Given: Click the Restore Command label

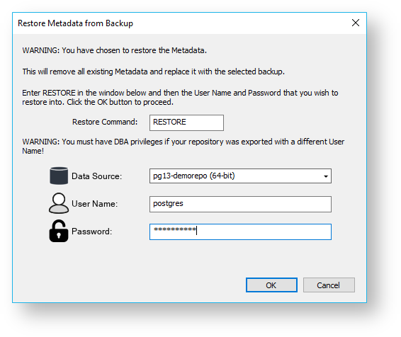Looking at the screenshot, I should [x=105, y=122].
